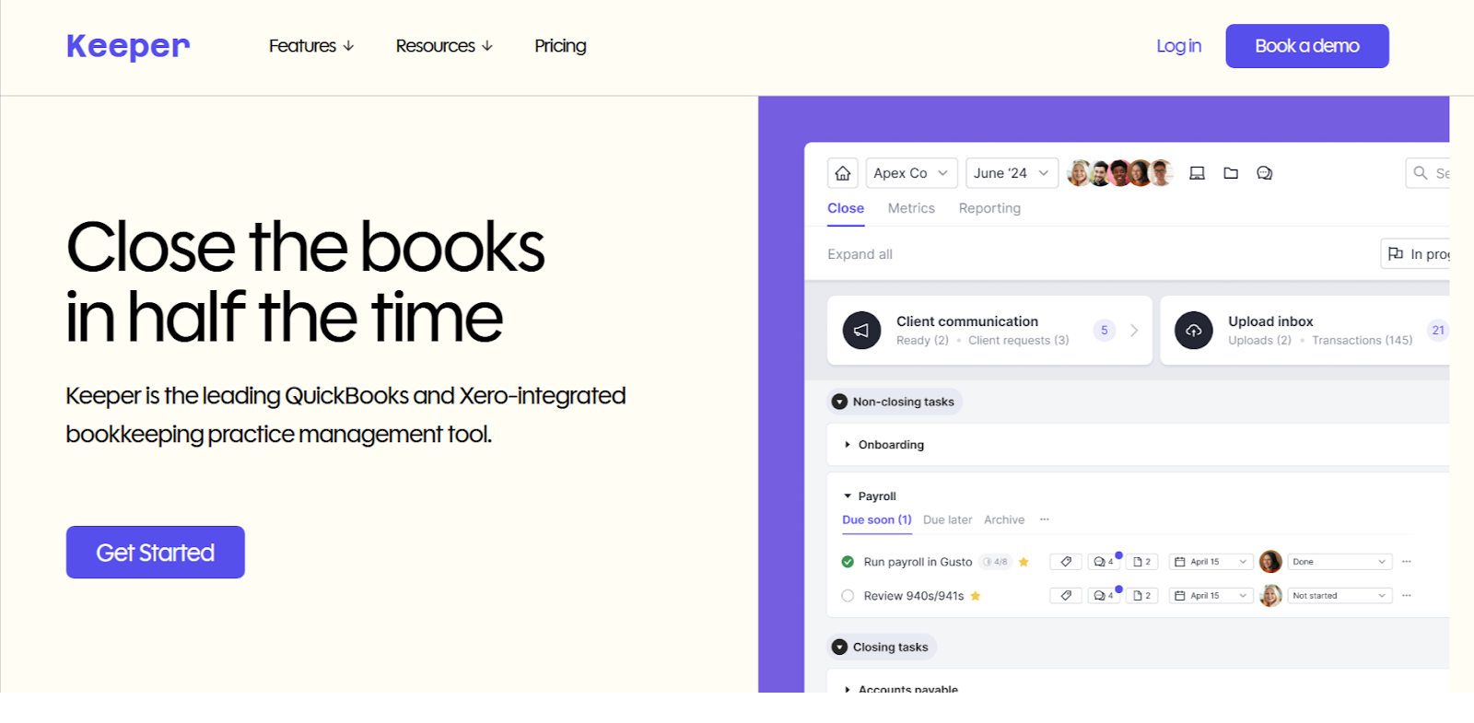Open the Apex Co client dropdown
Image resolution: width=1474 pixels, height=723 pixels.
coord(911,173)
